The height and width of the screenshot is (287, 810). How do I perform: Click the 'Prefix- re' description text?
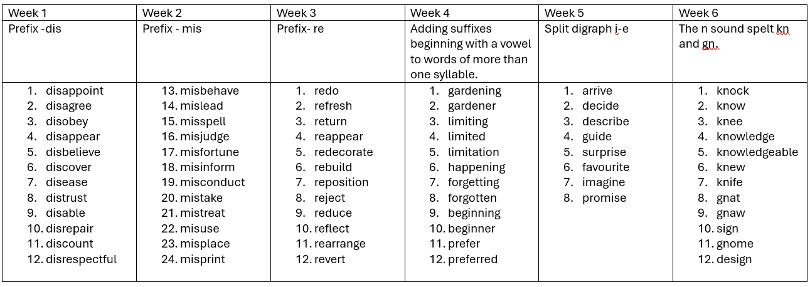tap(300, 29)
